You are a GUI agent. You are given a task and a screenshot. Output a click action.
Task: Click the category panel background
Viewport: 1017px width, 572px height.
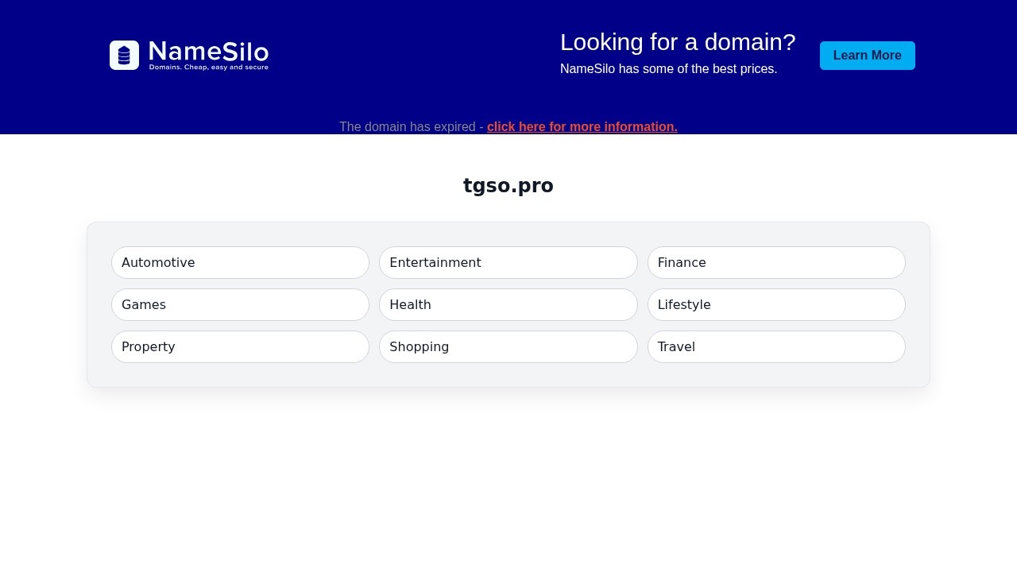pos(508,375)
